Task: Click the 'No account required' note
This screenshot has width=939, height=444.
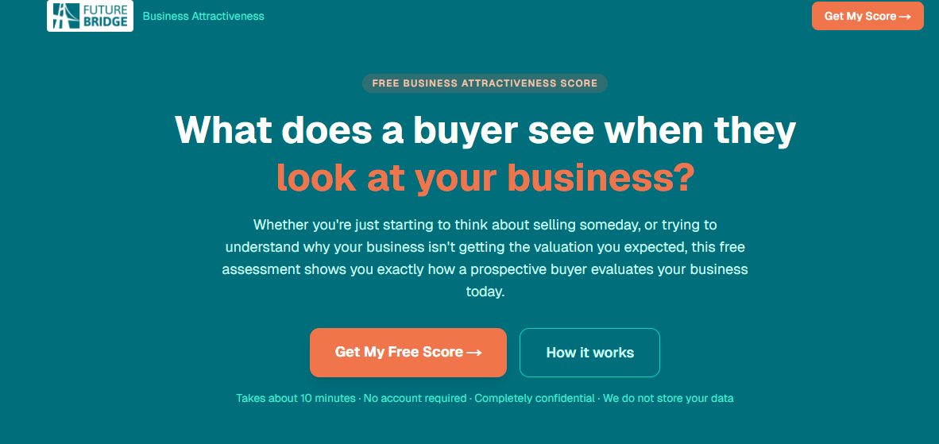Action: tap(415, 398)
